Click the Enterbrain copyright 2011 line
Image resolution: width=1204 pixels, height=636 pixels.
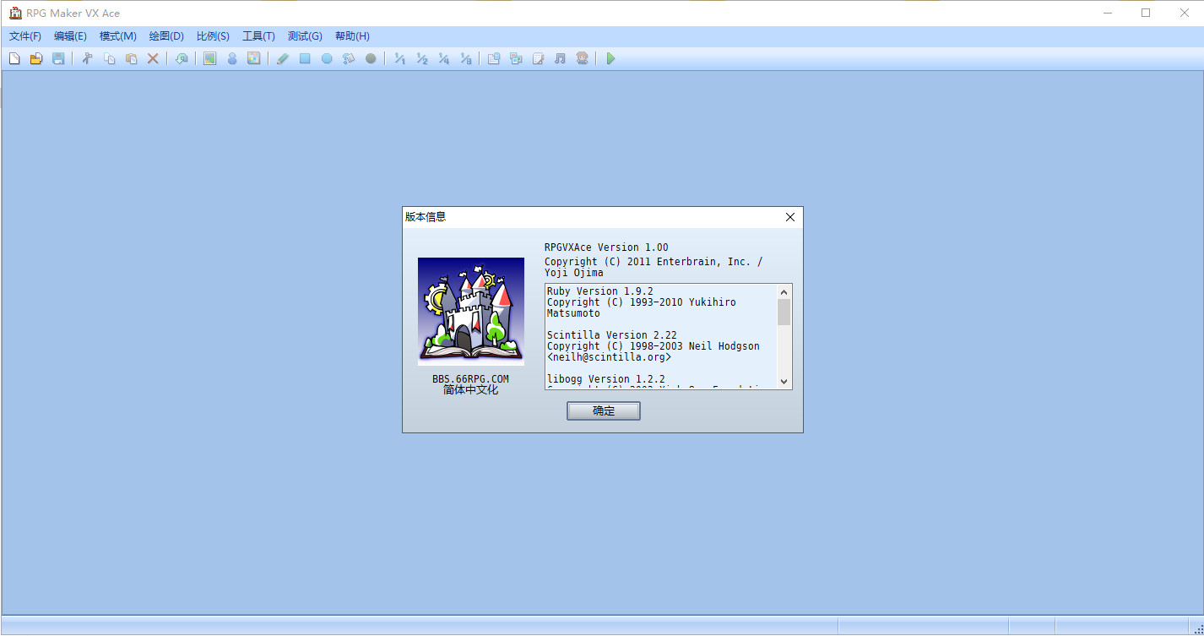[x=654, y=262]
